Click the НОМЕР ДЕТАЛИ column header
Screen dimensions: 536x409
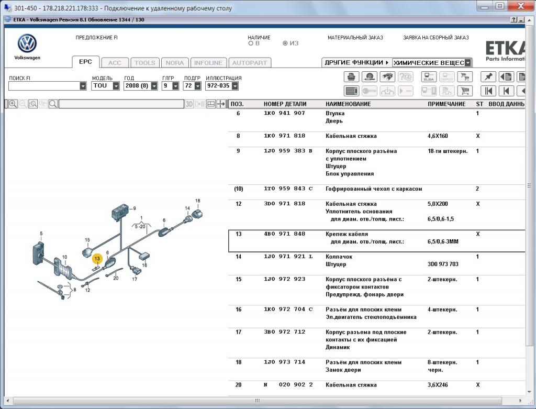pyautogui.click(x=285, y=104)
